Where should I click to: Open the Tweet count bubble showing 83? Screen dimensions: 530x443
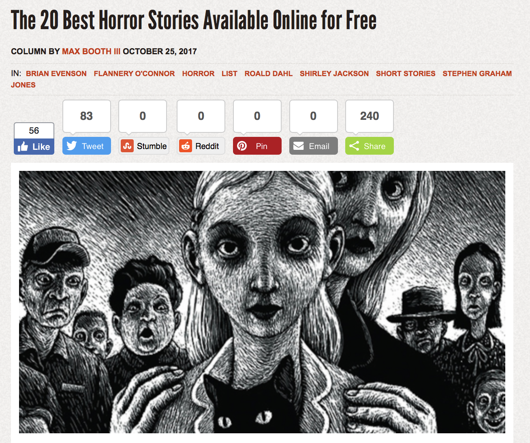(x=86, y=116)
